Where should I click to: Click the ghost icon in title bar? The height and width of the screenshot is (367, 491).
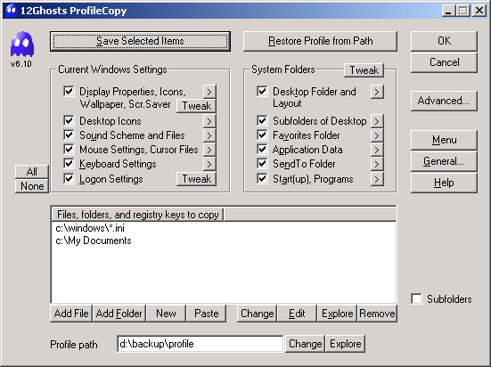[x=12, y=11]
